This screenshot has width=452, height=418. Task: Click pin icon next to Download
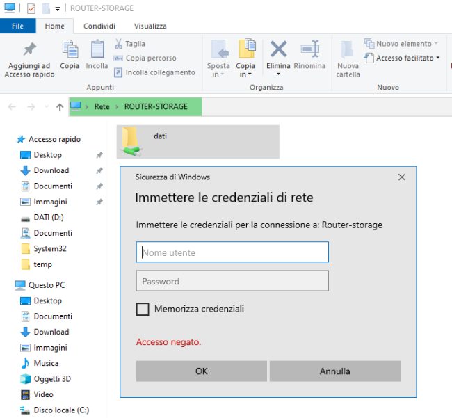pos(99,170)
